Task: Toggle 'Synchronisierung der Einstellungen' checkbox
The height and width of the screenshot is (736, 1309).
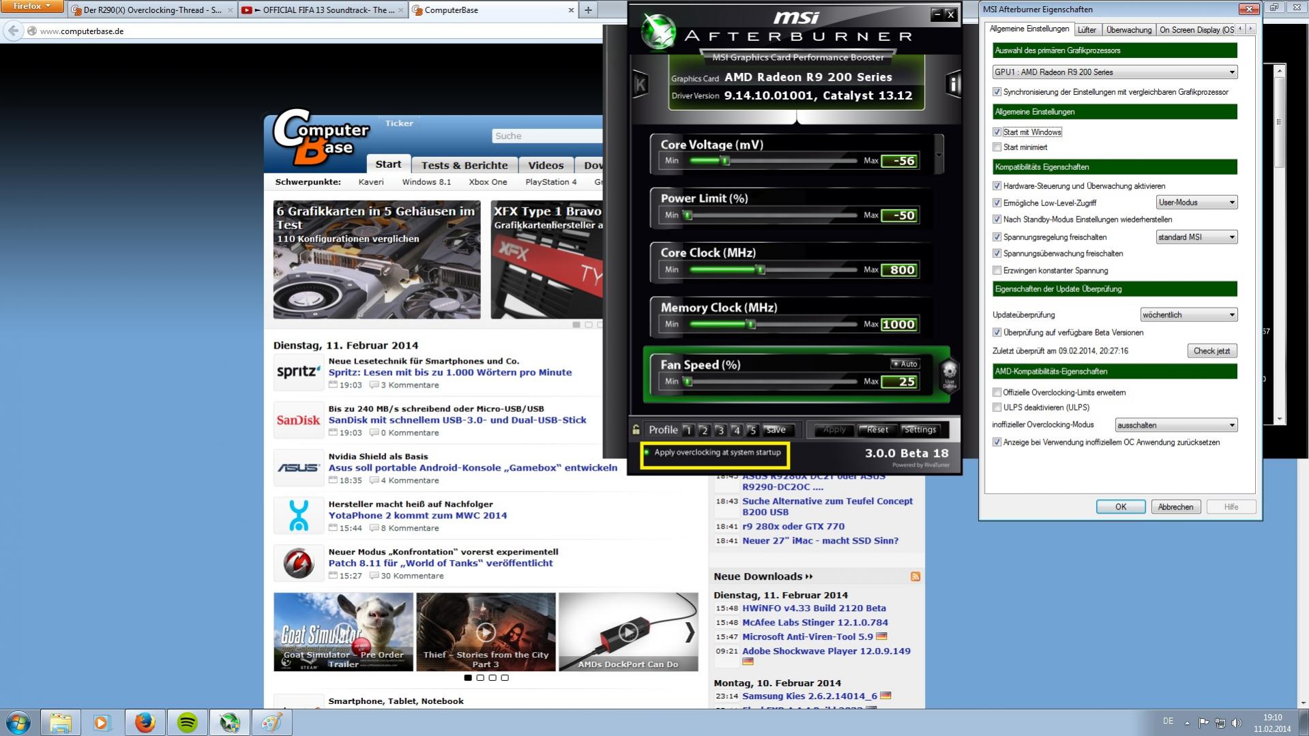Action: (997, 92)
